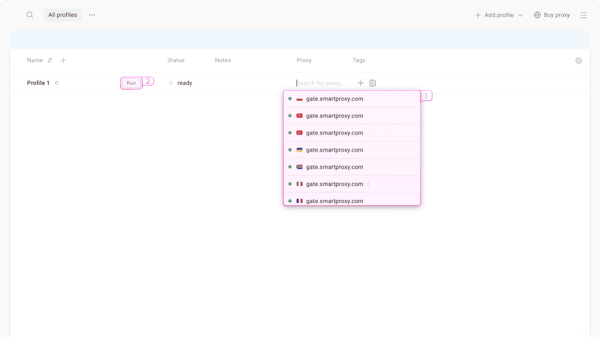
Task: Toggle the circle indicator next to Profile 1
Action: click(57, 83)
